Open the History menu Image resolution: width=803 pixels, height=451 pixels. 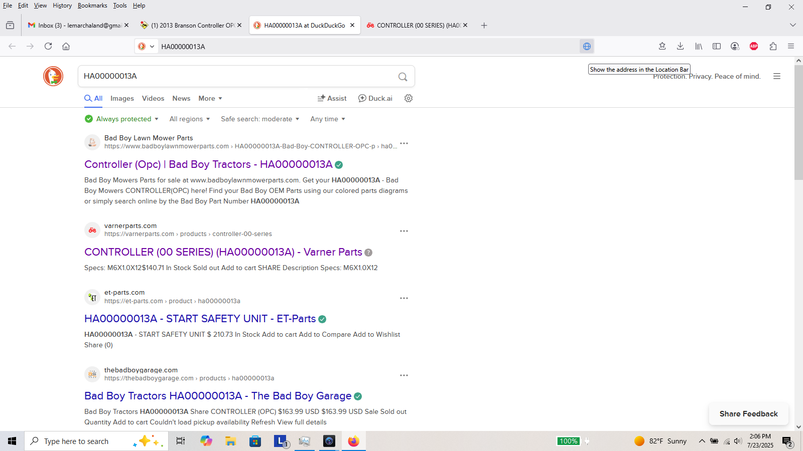(x=62, y=6)
